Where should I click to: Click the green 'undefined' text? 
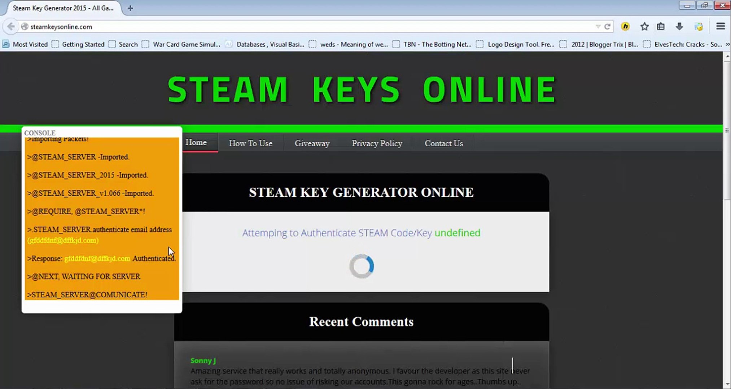(458, 233)
